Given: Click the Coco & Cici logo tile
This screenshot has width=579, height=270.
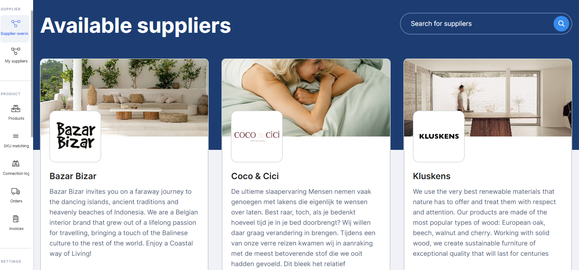Looking at the screenshot, I should click(x=257, y=137).
